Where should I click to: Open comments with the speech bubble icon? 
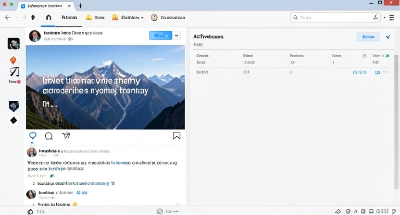pyautogui.click(x=49, y=136)
